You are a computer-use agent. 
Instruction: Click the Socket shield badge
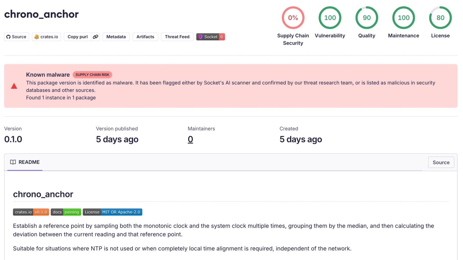pyautogui.click(x=210, y=37)
